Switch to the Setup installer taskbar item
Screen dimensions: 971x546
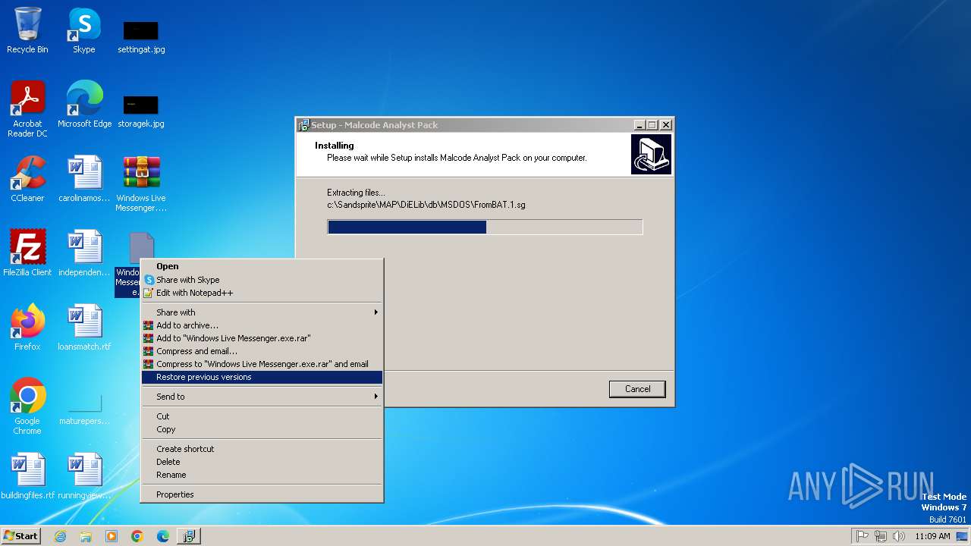pos(188,536)
